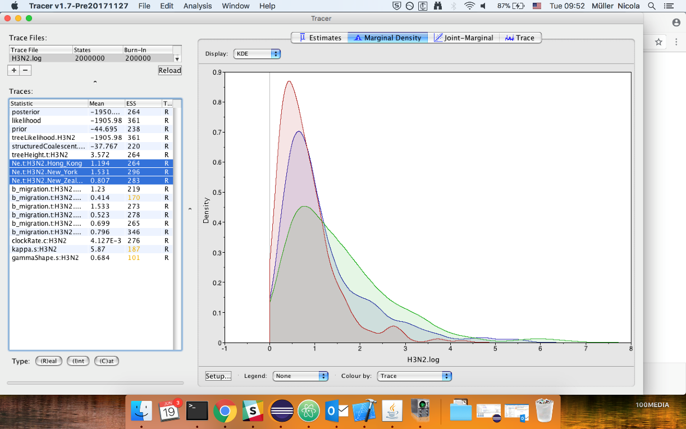Set type to (C)at
686x429 pixels.
(107, 361)
